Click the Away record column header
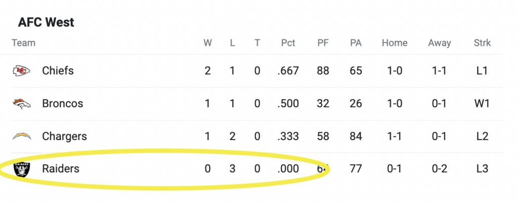The image size is (518, 203). (x=440, y=43)
